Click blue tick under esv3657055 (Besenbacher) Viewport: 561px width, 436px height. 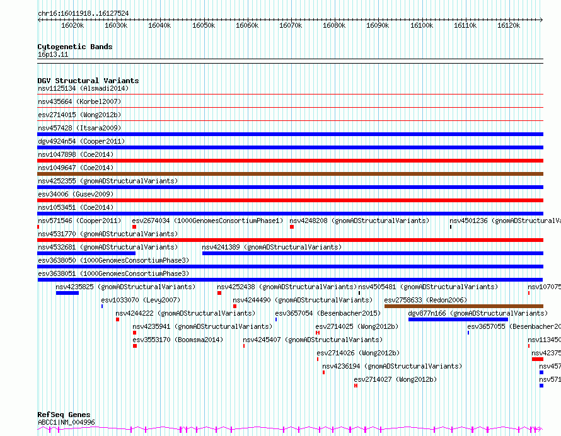click(468, 333)
